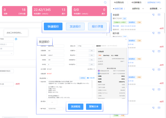Click the 快速报价 button
The image size is (166, 118).
[x=53, y=26]
